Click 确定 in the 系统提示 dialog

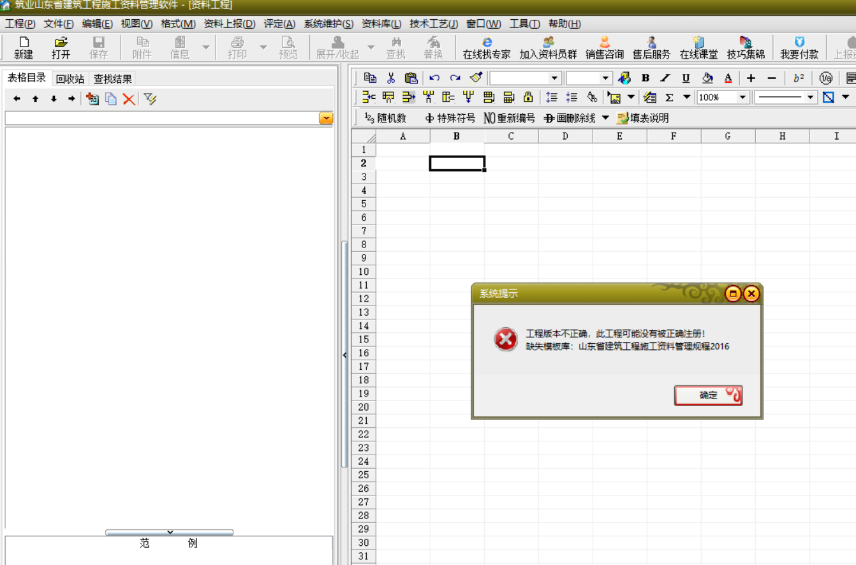point(708,395)
